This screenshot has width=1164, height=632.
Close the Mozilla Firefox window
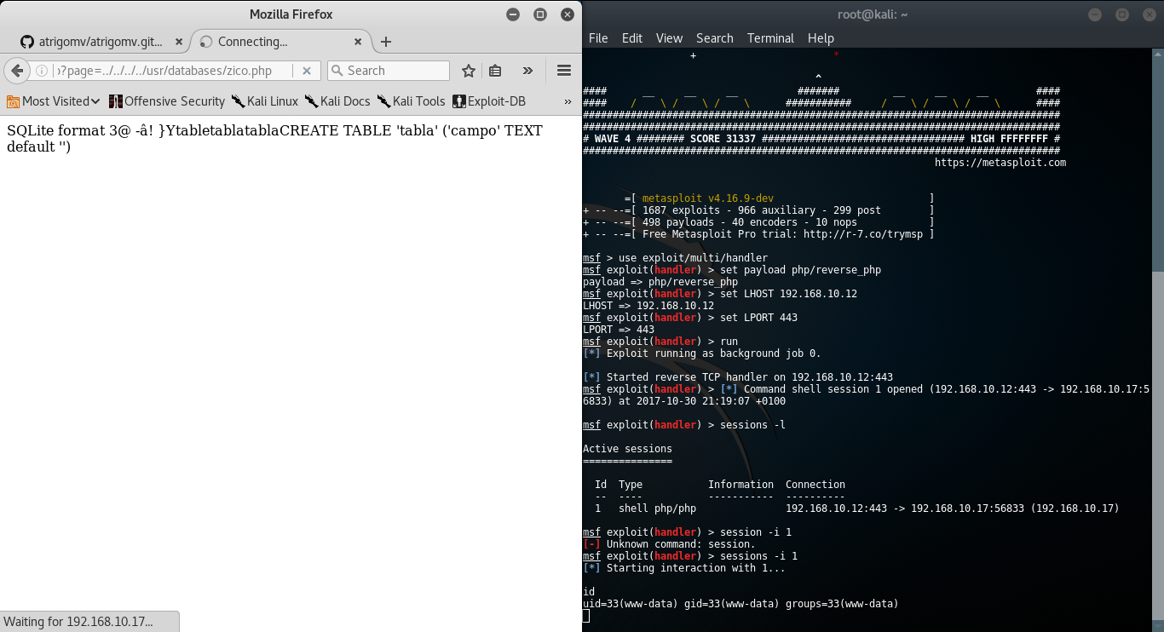[x=567, y=14]
